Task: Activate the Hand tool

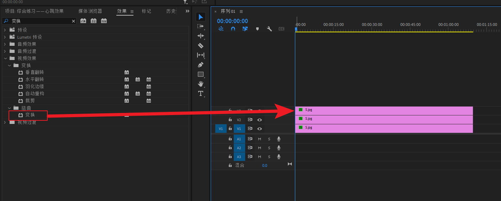Action: [x=201, y=84]
